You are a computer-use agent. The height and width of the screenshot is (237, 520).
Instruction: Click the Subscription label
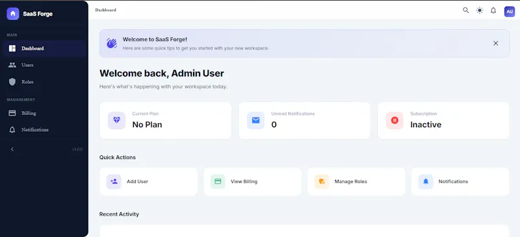424,114
